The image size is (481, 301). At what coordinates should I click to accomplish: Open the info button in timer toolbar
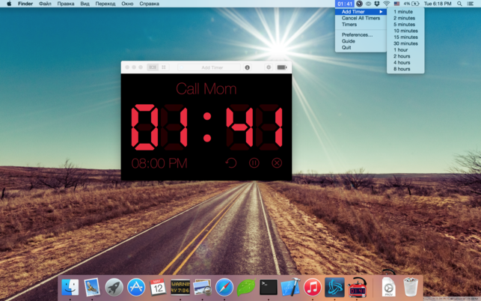[x=248, y=67]
